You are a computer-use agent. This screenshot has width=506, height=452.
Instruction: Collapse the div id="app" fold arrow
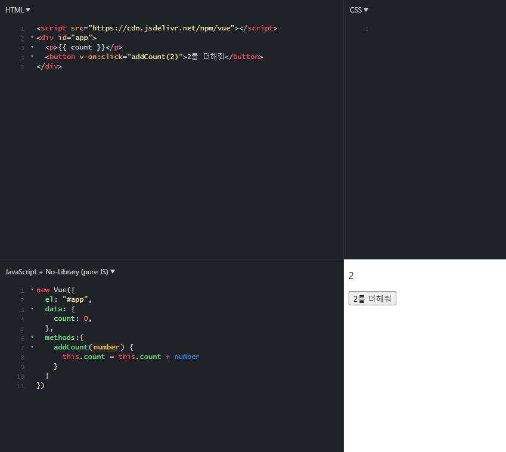[x=32, y=38]
